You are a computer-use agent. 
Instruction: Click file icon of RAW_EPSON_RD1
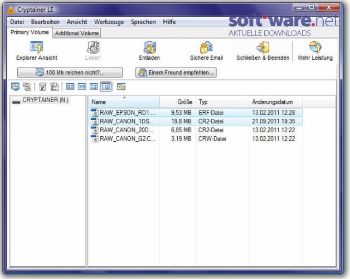[x=95, y=113]
